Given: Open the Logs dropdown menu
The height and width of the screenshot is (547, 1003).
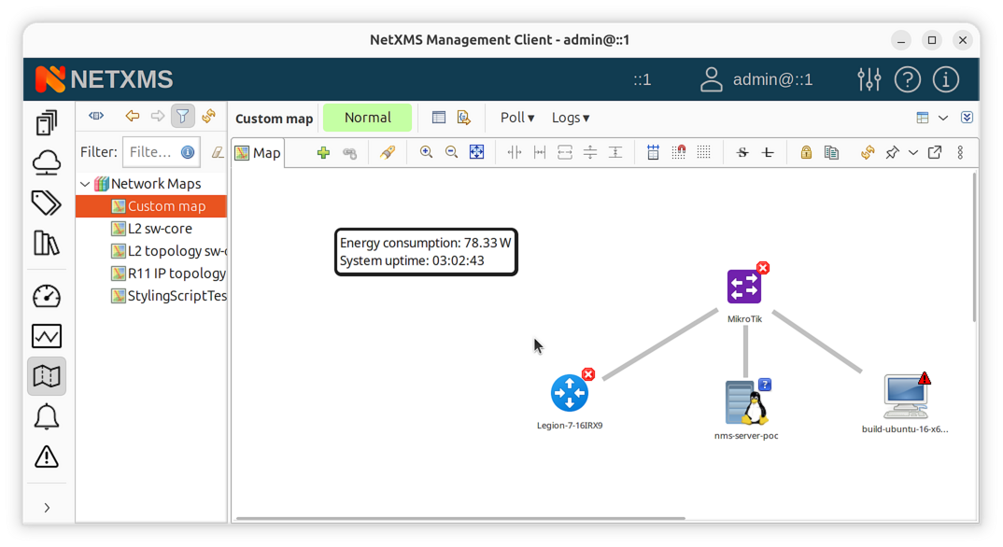Looking at the screenshot, I should tap(570, 118).
